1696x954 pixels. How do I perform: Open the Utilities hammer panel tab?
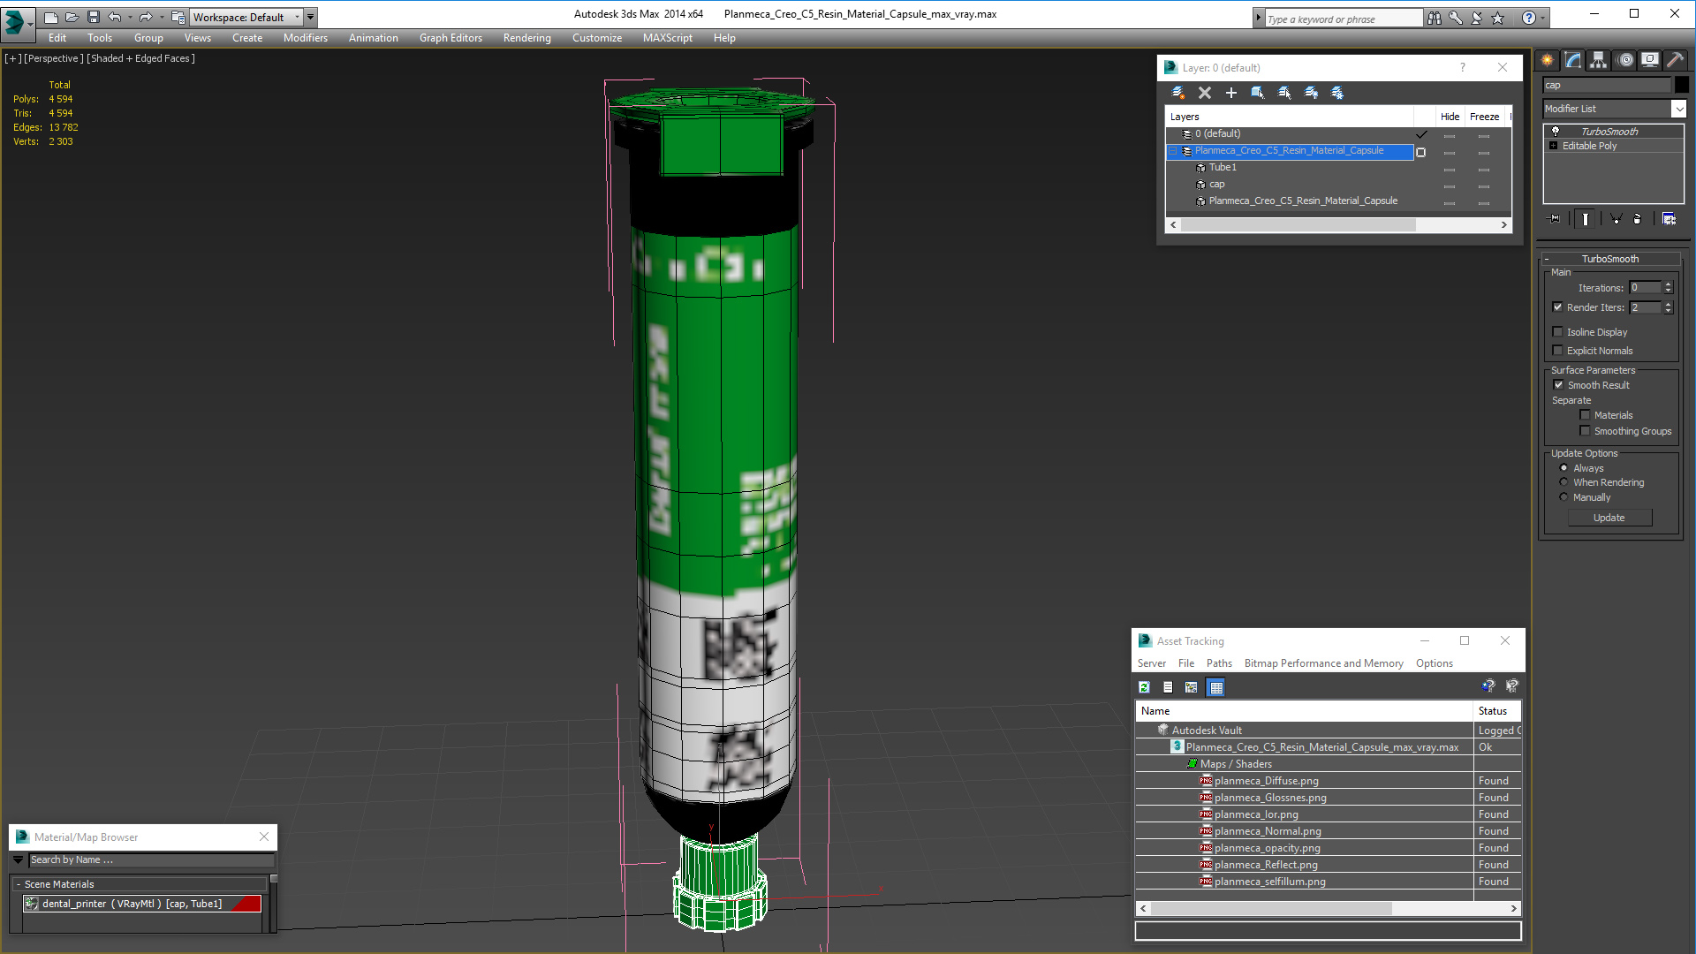(x=1675, y=60)
